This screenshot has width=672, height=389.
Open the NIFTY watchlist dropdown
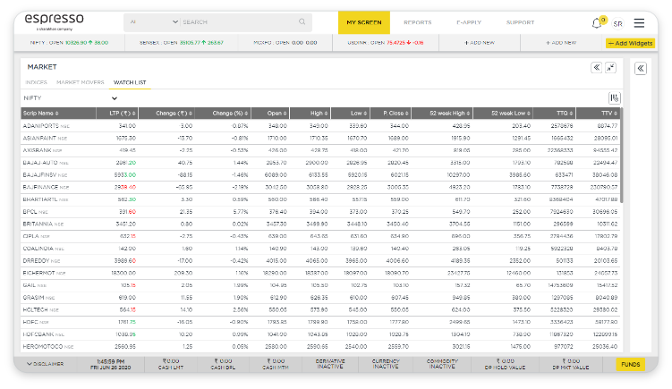[71, 98]
